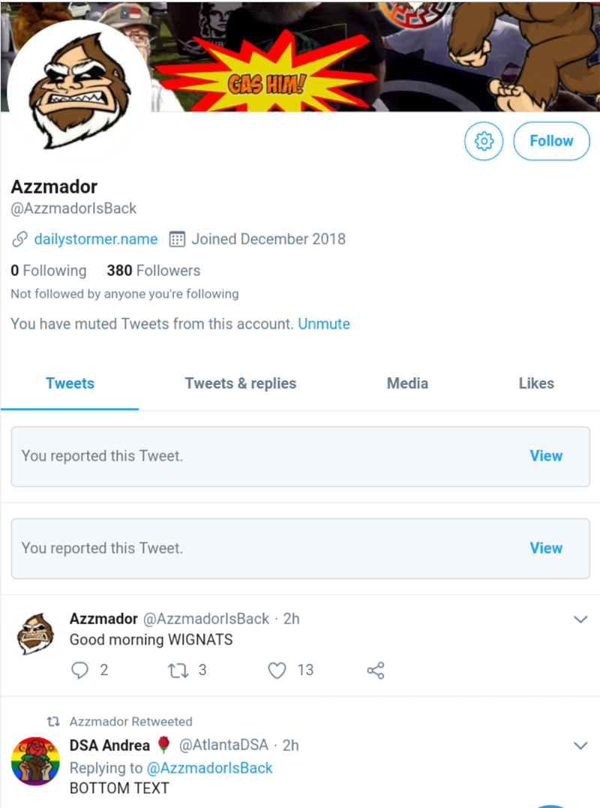Click the calendar icon beside join date
The width and height of the screenshot is (600, 808).
point(177,240)
